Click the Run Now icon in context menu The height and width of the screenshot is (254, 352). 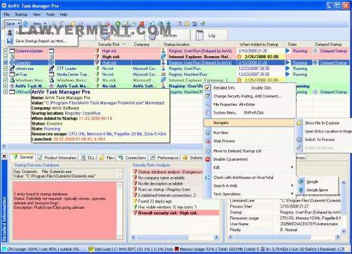coord(208,133)
